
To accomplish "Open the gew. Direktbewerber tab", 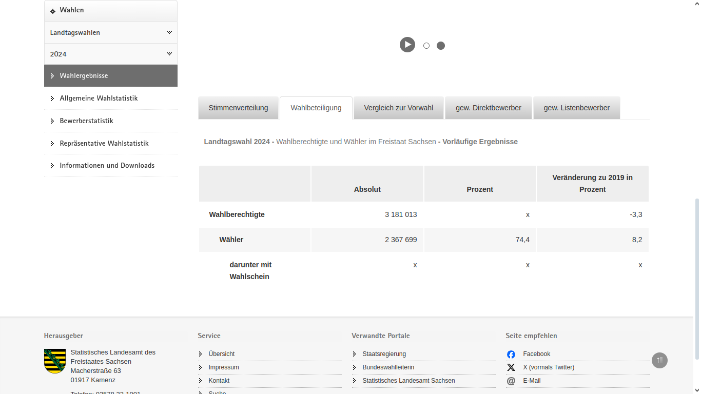I will (489, 108).
